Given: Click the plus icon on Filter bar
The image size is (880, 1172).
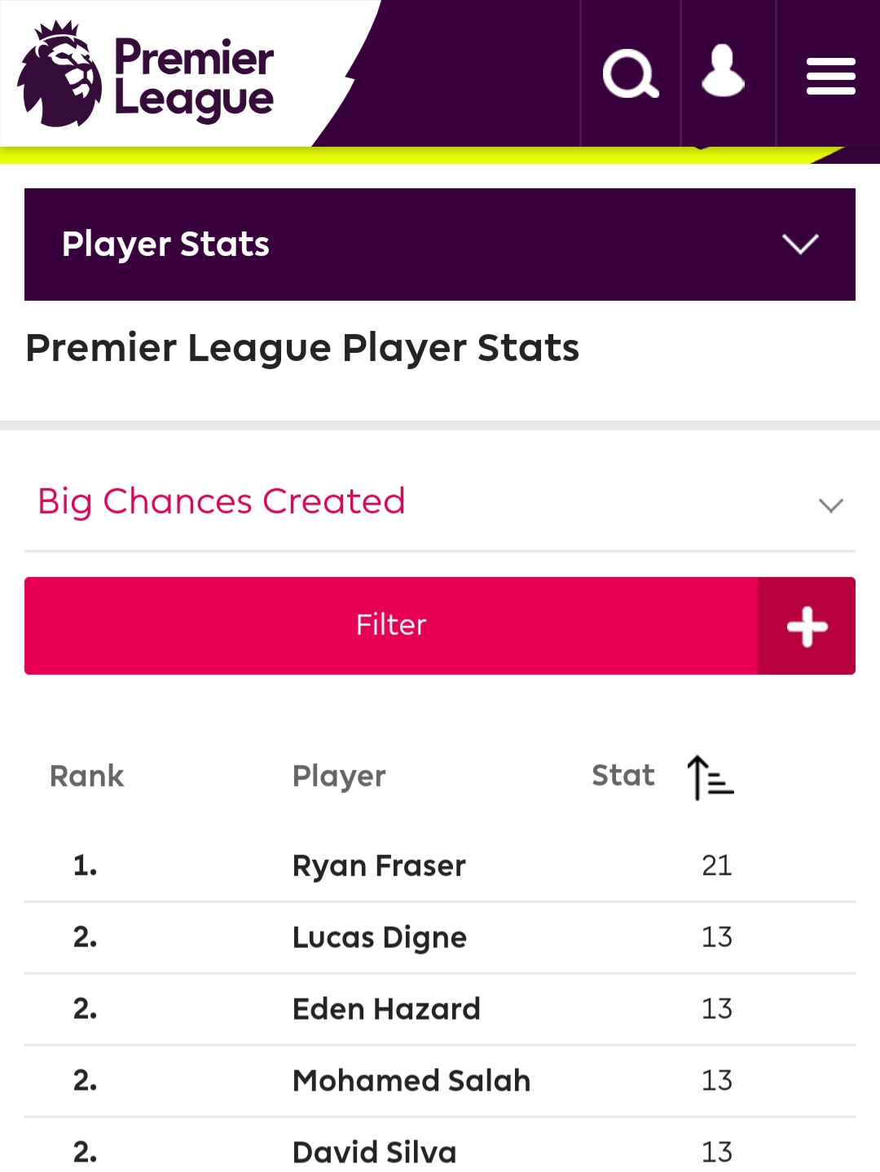Looking at the screenshot, I should (807, 626).
